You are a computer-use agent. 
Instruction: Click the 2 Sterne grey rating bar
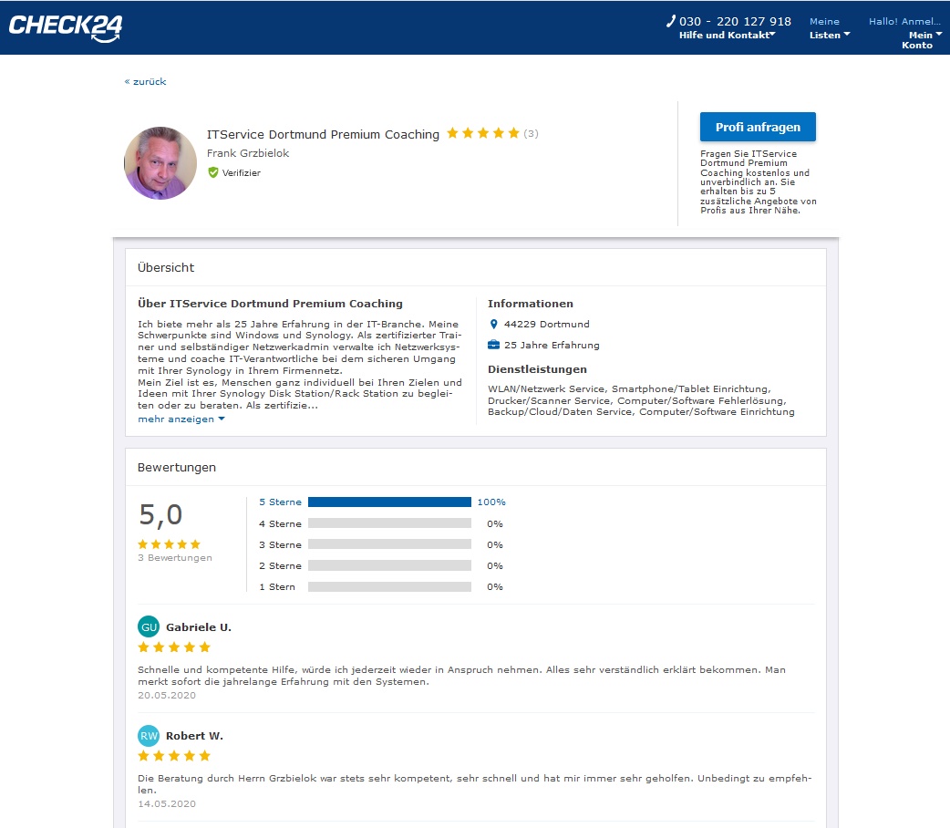(389, 565)
